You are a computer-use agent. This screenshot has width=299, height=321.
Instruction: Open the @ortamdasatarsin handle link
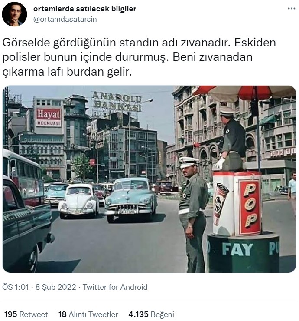point(65,19)
